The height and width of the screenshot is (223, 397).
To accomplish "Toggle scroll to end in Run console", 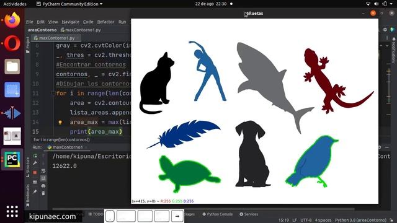I will pyautogui.click(x=43, y=178).
